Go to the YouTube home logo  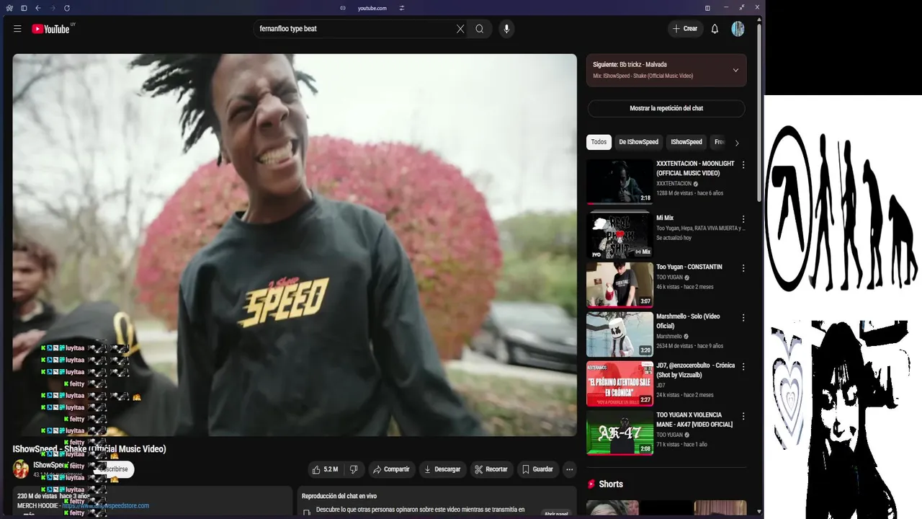[x=50, y=29]
